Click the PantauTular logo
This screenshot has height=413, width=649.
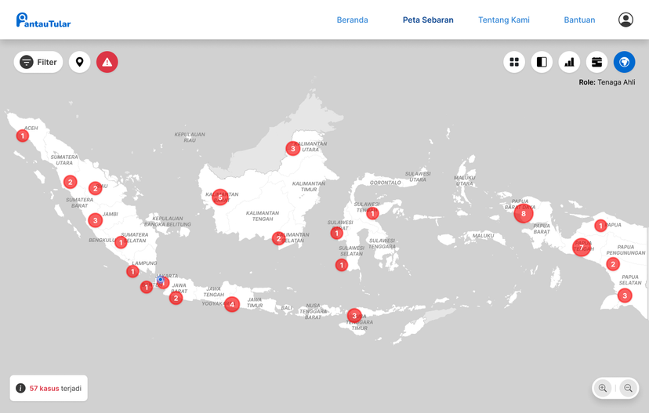(x=44, y=20)
